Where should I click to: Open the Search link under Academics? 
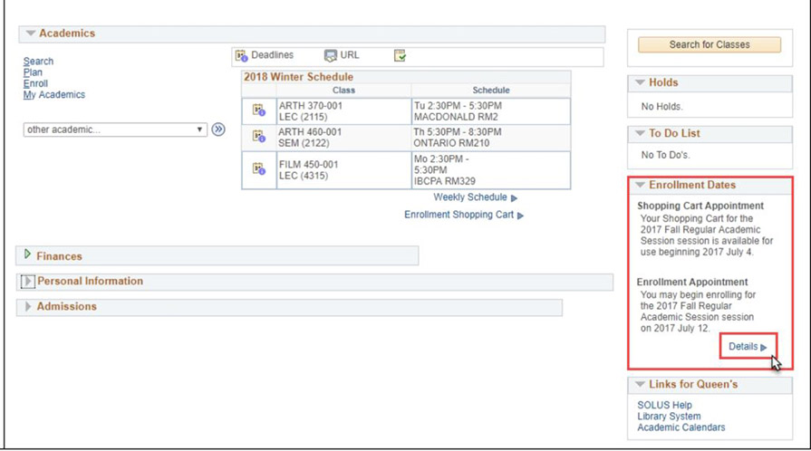pos(38,61)
